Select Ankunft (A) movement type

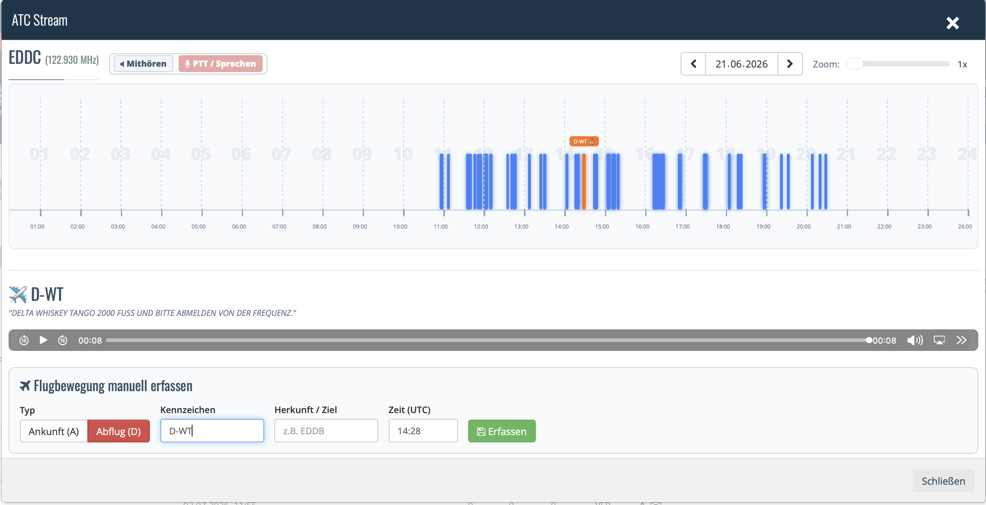(54, 431)
